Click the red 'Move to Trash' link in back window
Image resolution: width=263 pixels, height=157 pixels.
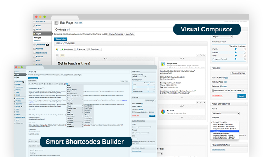[217, 96]
